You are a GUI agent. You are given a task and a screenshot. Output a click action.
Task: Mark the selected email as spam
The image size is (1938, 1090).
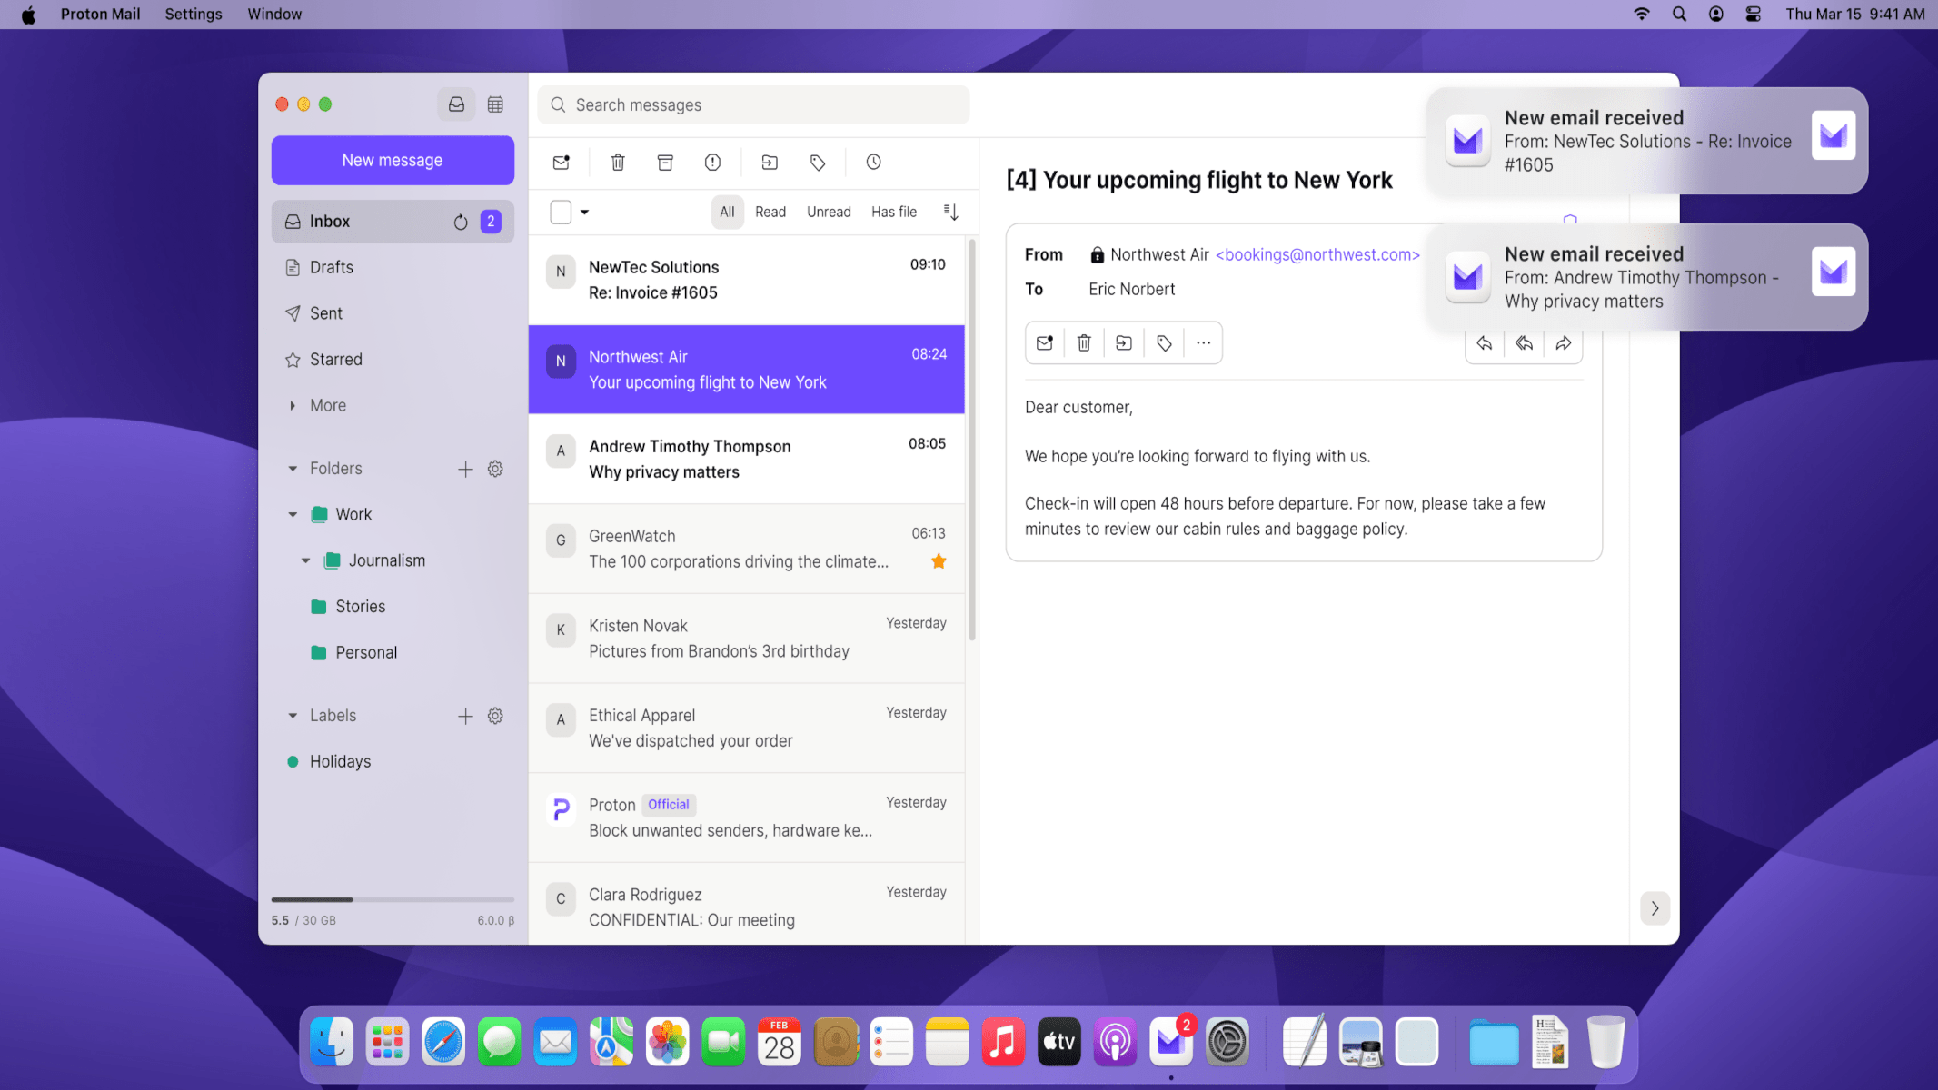[x=712, y=162]
